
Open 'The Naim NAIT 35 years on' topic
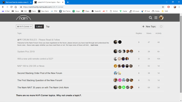coord(43,88)
